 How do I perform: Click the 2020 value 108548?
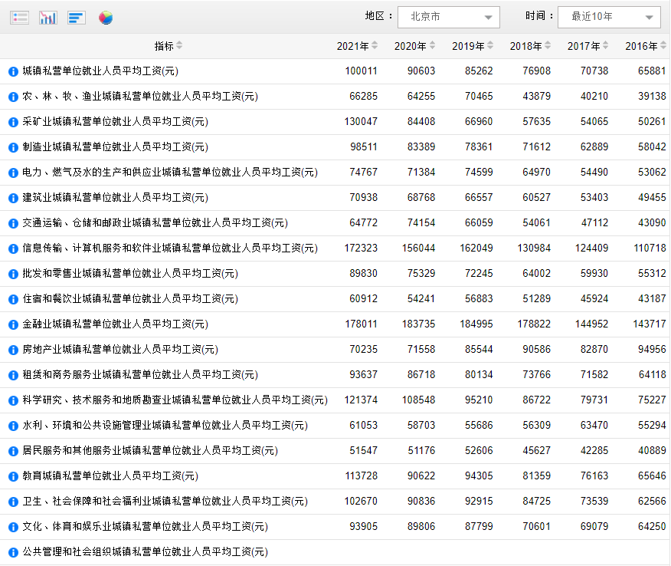click(x=419, y=400)
